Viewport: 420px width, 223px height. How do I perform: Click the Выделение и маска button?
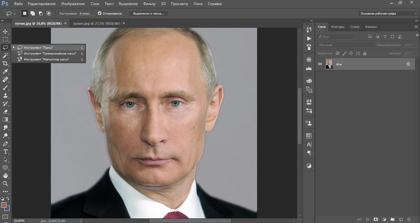[x=148, y=14]
